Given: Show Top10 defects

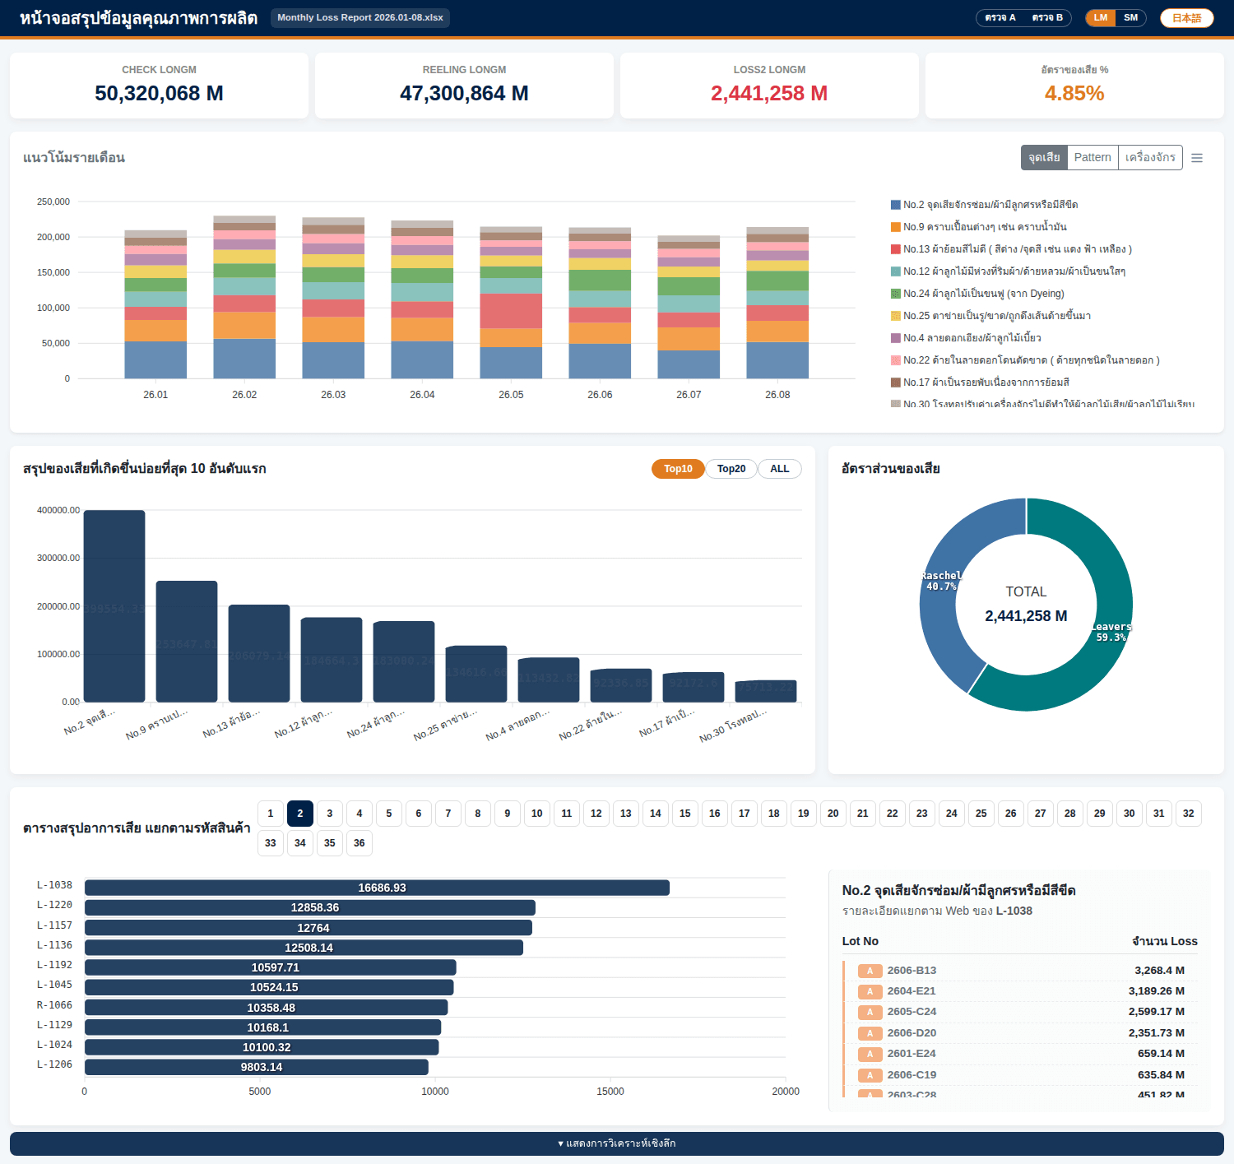Looking at the screenshot, I should click(678, 469).
